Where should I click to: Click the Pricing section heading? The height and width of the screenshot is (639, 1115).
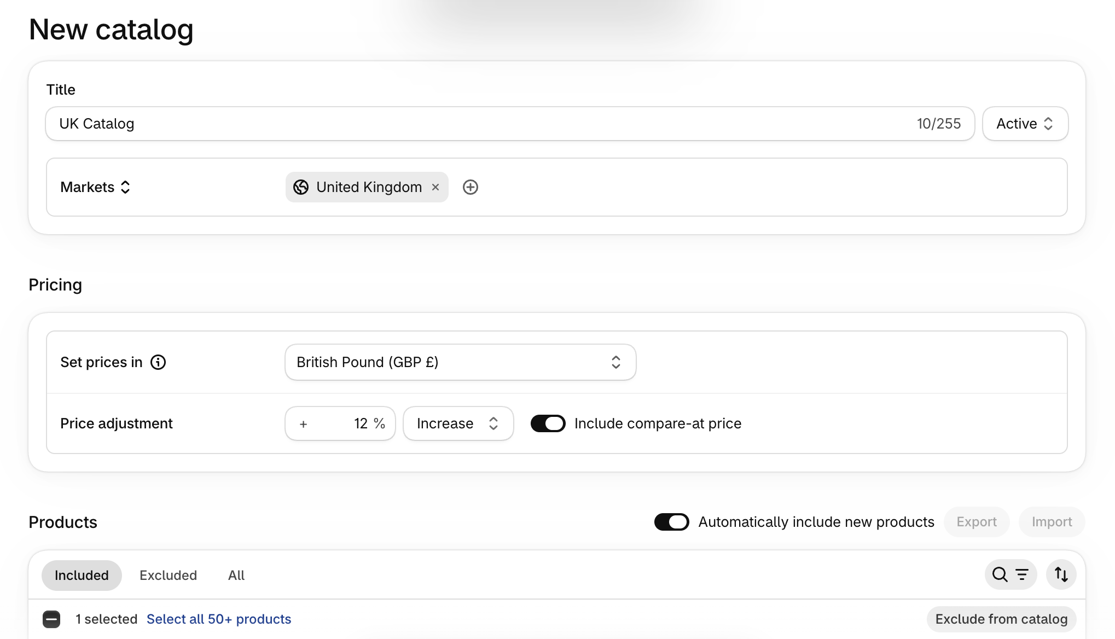[x=55, y=285]
